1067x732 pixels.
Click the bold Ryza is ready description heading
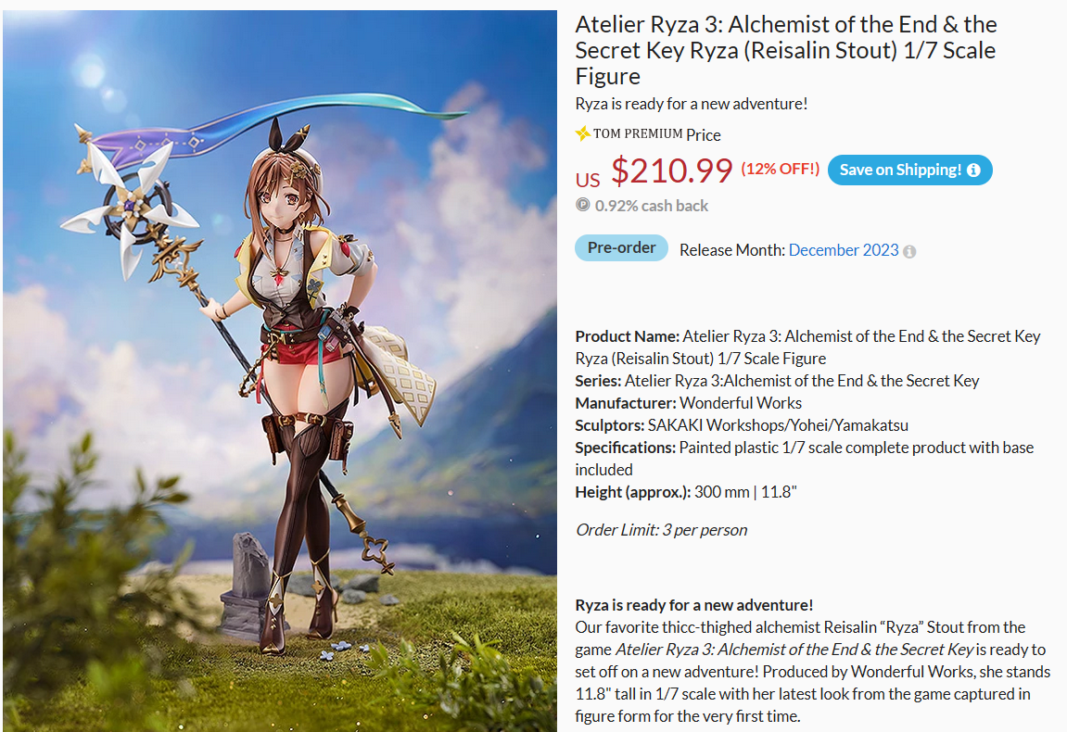[694, 605]
